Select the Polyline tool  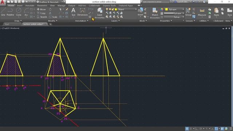pos(10,12)
